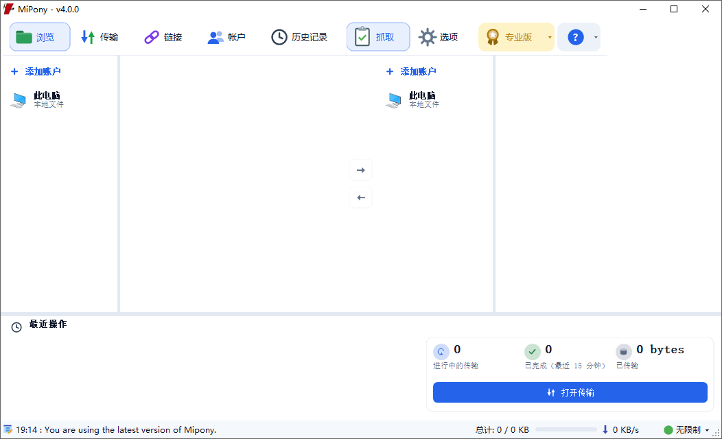Click the 进行中的传输 label

coord(456,366)
